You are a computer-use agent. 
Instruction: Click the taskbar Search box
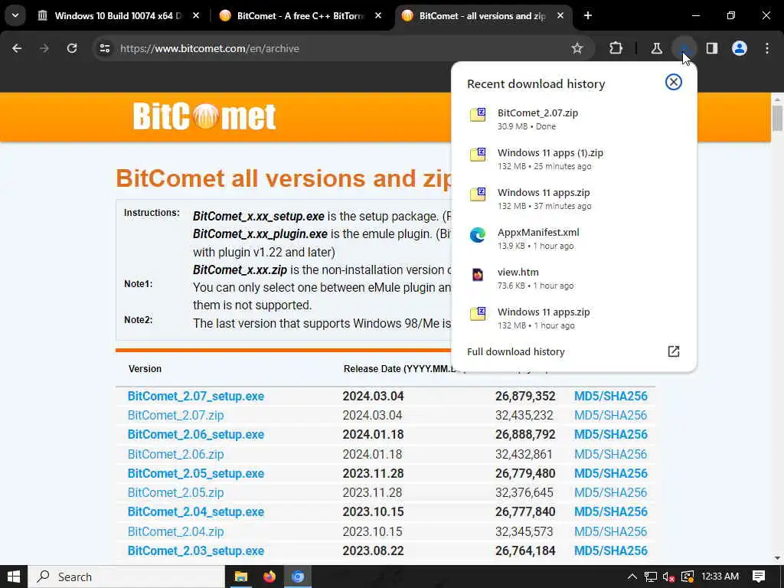[126, 577]
